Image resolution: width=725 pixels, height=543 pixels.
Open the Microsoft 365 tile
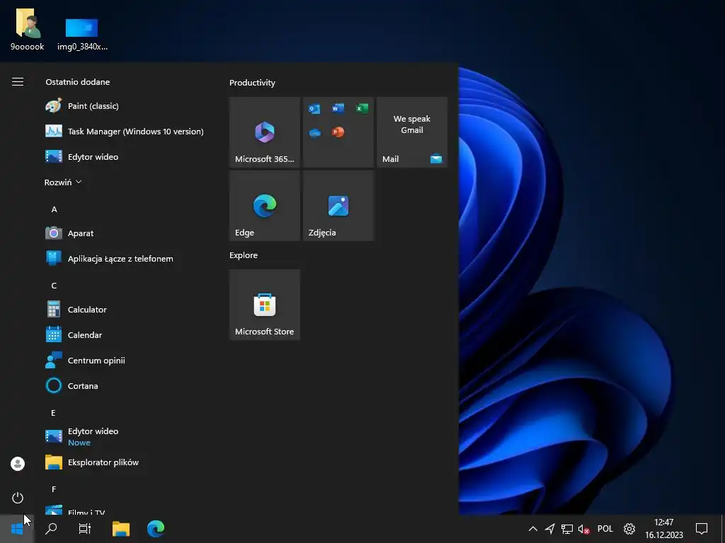coord(265,132)
